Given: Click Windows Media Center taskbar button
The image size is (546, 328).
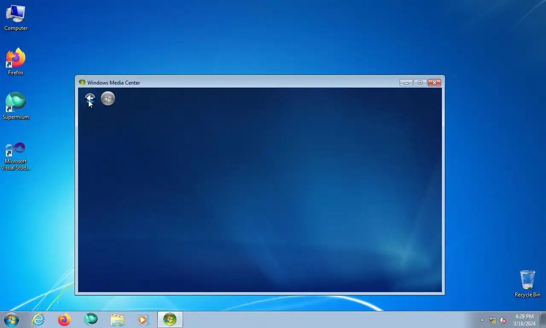Looking at the screenshot, I should click(x=170, y=319).
